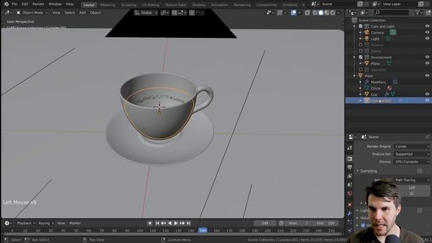Uncheck the Environment collection checkbox
Viewport: 432px width, 243px height.
360,57
